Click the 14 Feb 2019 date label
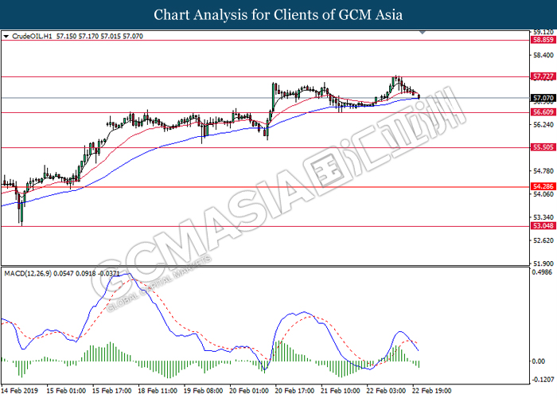557x398 pixels. click(x=20, y=391)
